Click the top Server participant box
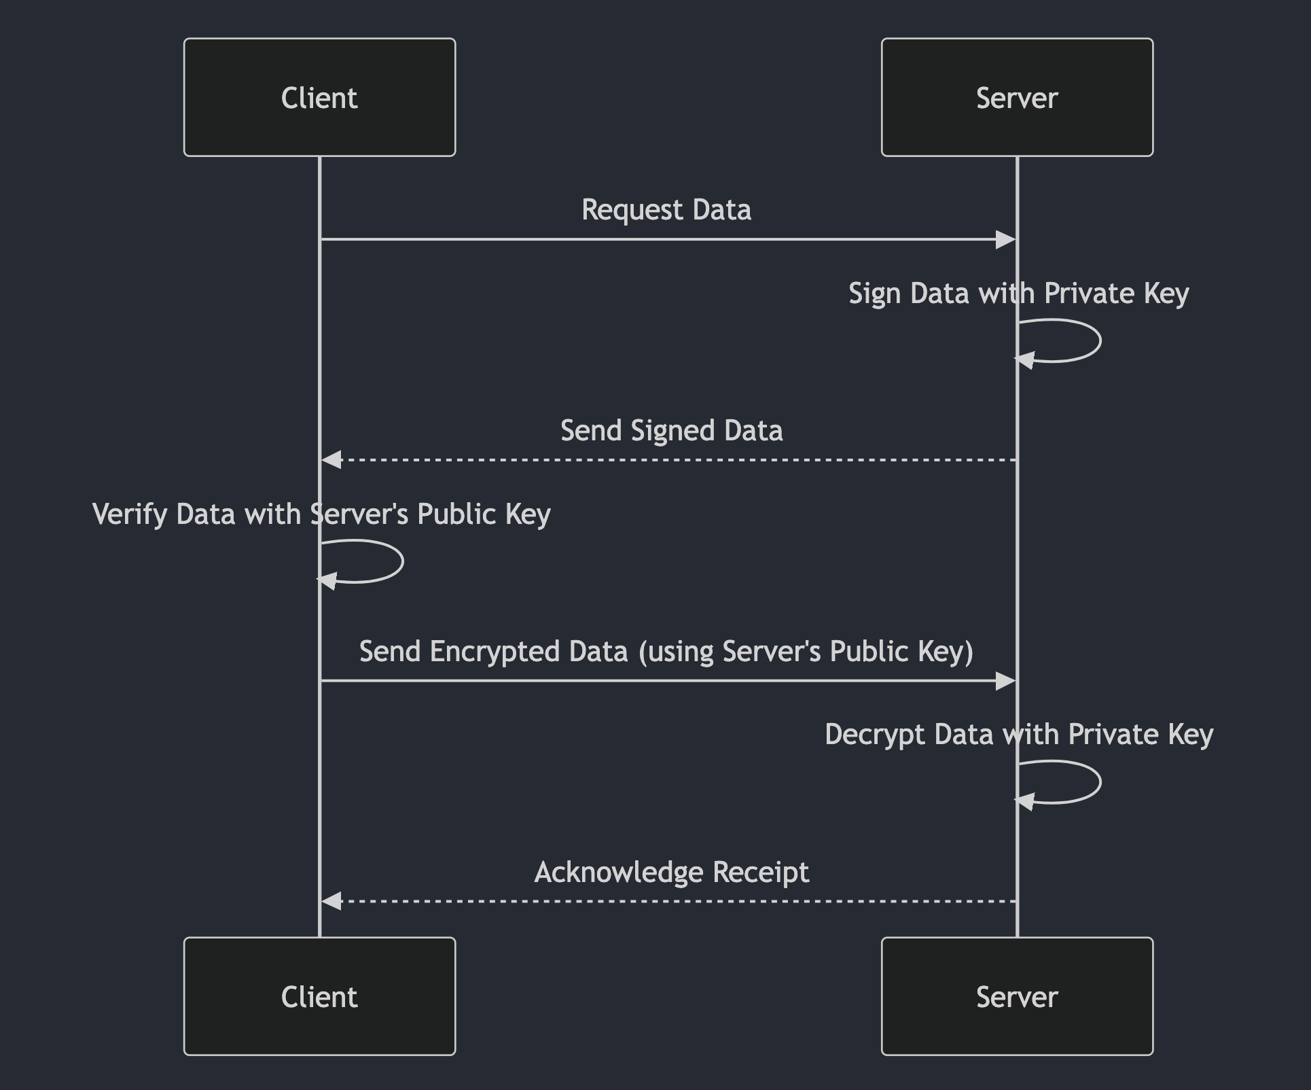The height and width of the screenshot is (1090, 1311). click(1016, 97)
